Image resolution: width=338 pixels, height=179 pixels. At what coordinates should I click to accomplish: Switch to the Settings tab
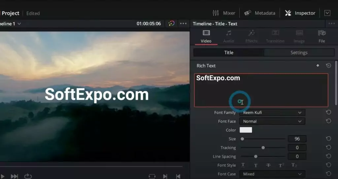[299, 53]
